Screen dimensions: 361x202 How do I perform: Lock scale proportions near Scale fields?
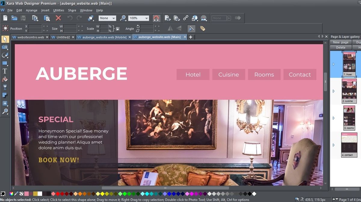click(x=117, y=28)
